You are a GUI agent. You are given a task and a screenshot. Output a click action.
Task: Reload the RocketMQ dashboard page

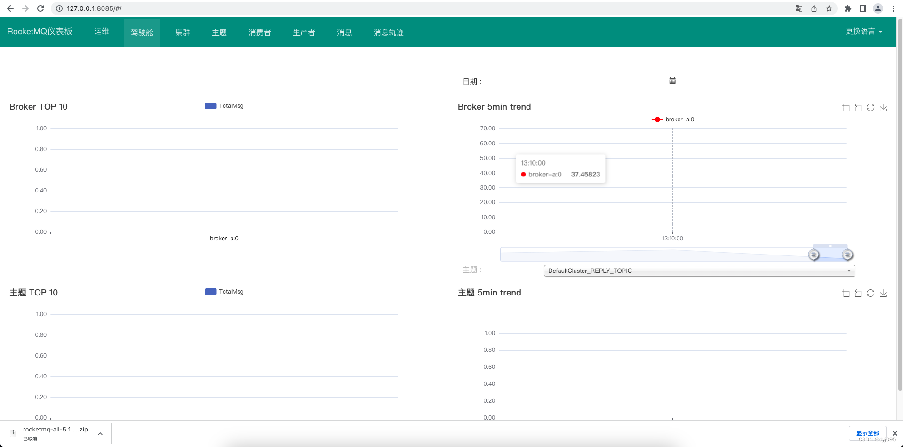pos(40,8)
